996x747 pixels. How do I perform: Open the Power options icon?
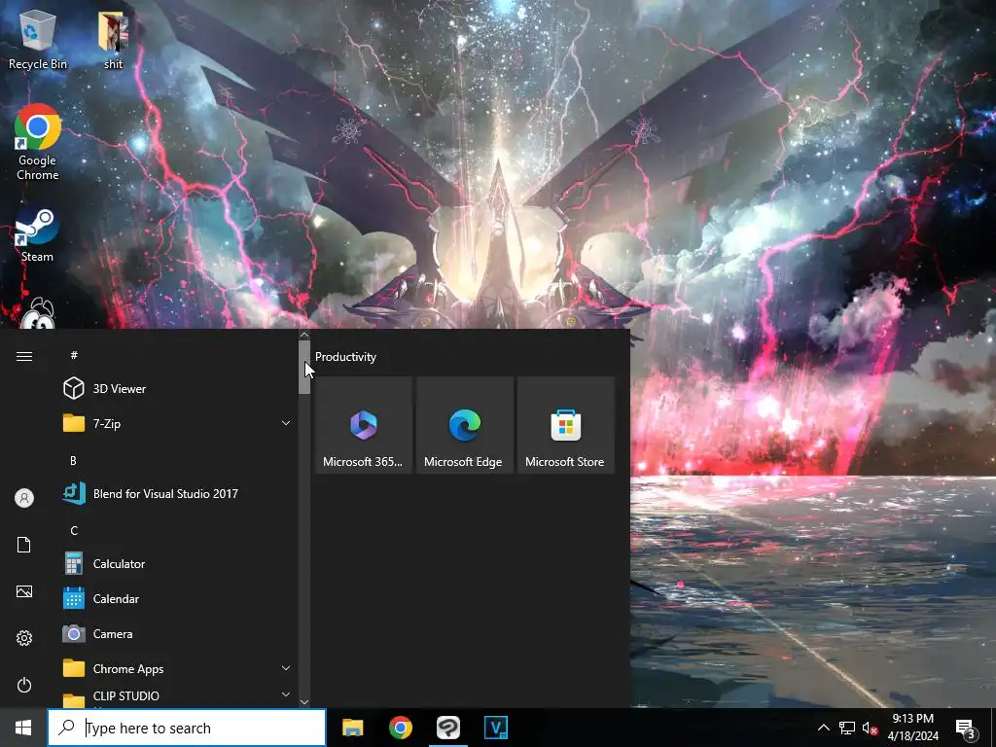[x=24, y=685]
